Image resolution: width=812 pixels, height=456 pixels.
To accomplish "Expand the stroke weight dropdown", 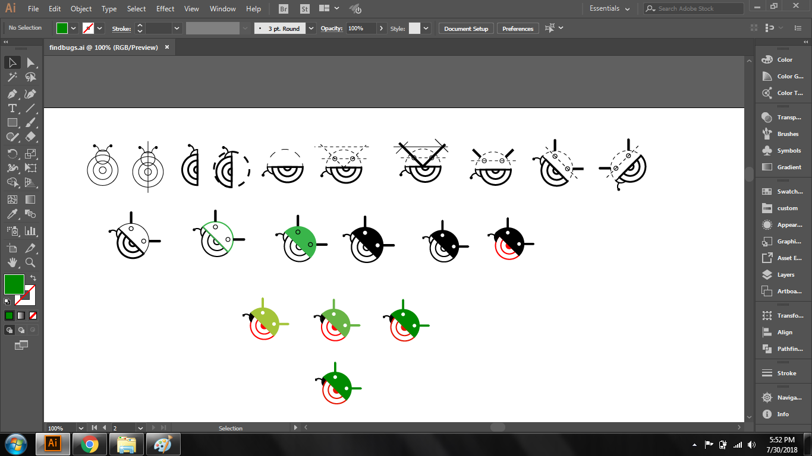I will (177, 28).
